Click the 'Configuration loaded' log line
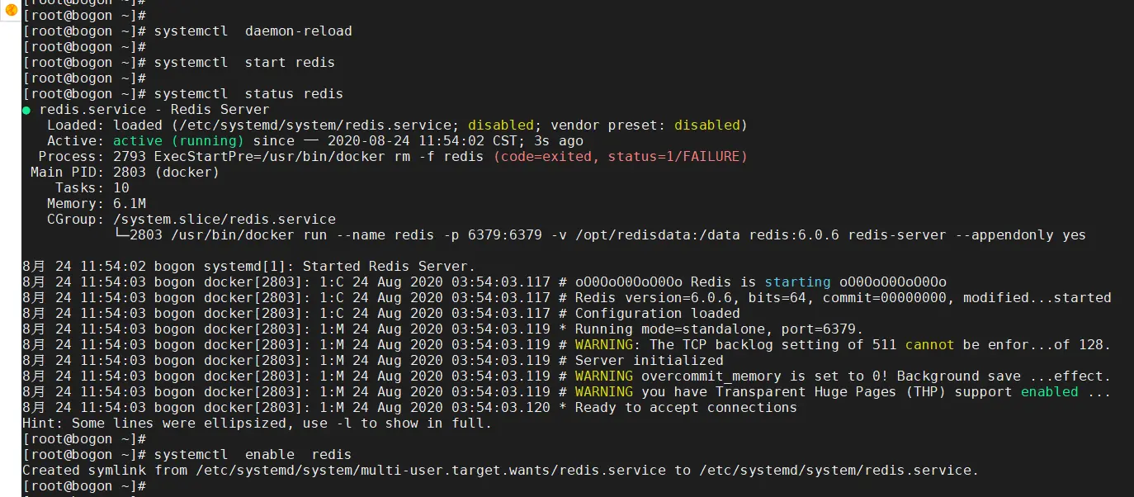This screenshot has width=1134, height=497. coord(381,314)
